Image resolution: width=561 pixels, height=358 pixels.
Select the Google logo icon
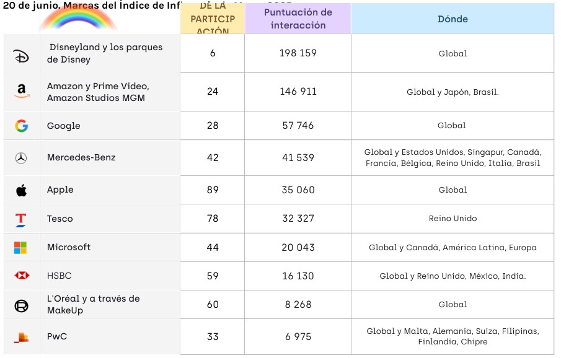click(x=21, y=126)
